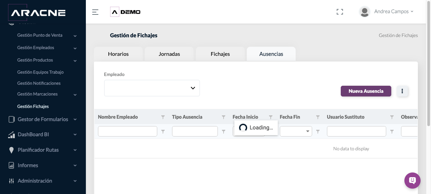The width and height of the screenshot is (431, 194).
Task: Sort by Usuario Sustituto column header
Action: coord(345,117)
